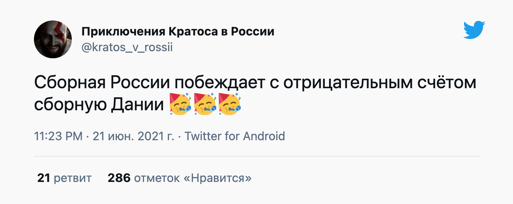This screenshot has width=513, height=204.
Task: Click the Twitter bird logo
Action: click(474, 30)
